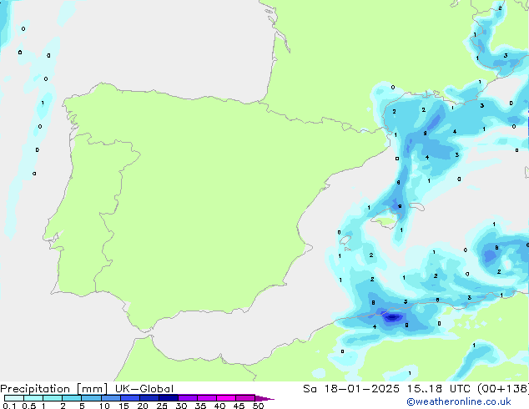This screenshot has height=409, width=529.
Task: Click the 45–50 mm legend swatch
Action: [x=245, y=398]
